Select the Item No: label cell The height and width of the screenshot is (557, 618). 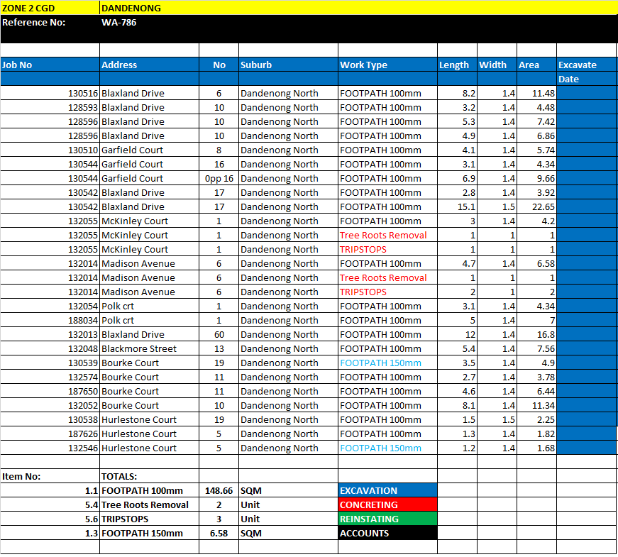click(50, 476)
